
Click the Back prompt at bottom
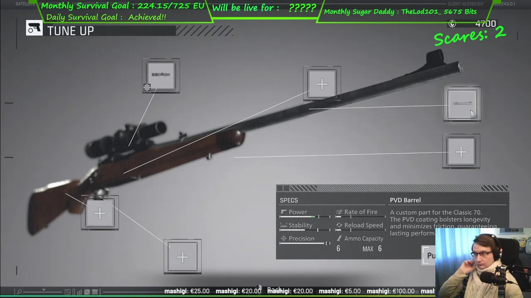[x=270, y=289]
